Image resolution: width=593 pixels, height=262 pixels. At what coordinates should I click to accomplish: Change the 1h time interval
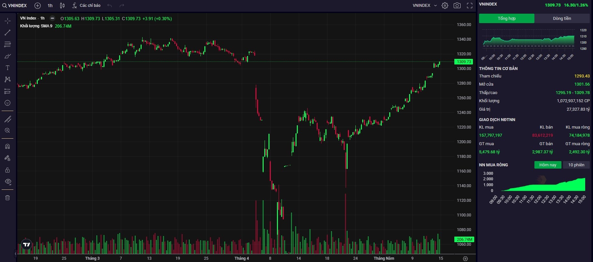click(x=50, y=6)
